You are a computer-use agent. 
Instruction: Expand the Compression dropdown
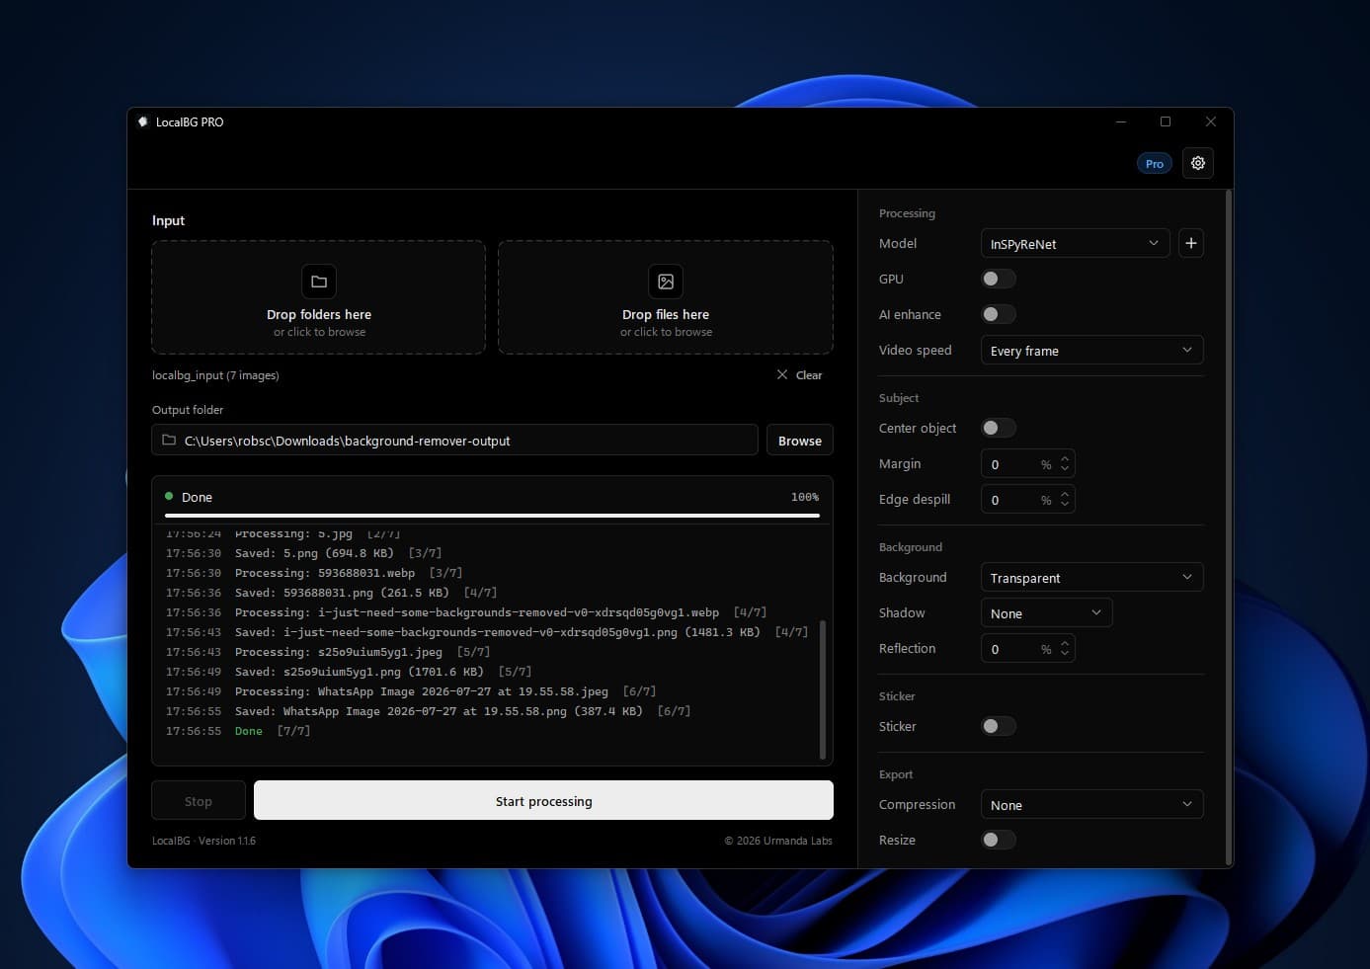pos(1091,805)
